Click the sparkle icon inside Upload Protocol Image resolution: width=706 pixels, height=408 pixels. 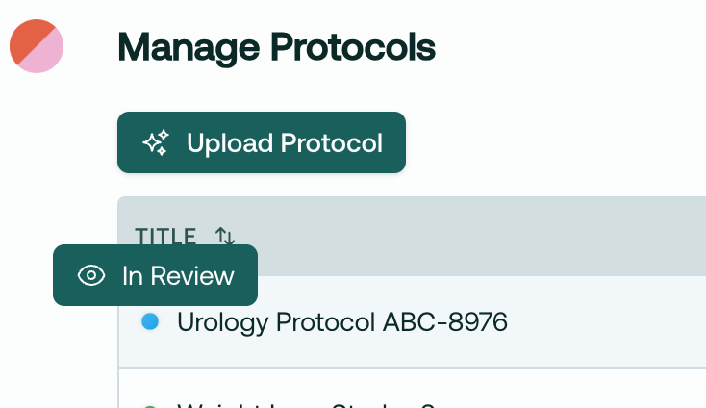[x=156, y=142]
